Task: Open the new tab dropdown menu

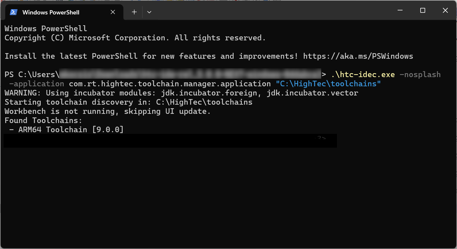Action: 149,12
